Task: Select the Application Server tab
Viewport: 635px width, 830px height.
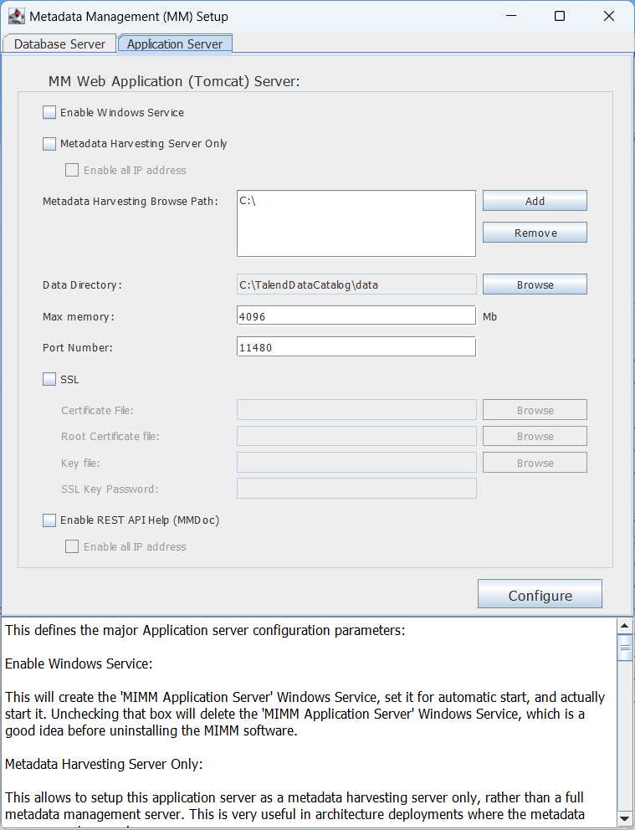Action: pyautogui.click(x=174, y=44)
